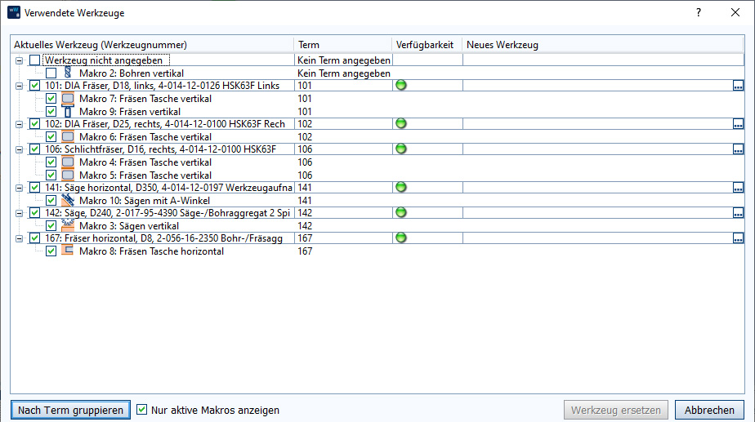Uncheck the Makro 8 Fräsen Tasche horizontal checkbox
The width and height of the screenshot is (755, 422).
51,251
